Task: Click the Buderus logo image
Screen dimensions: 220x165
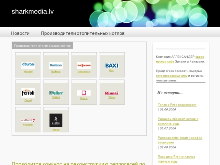Action: tap(56, 65)
